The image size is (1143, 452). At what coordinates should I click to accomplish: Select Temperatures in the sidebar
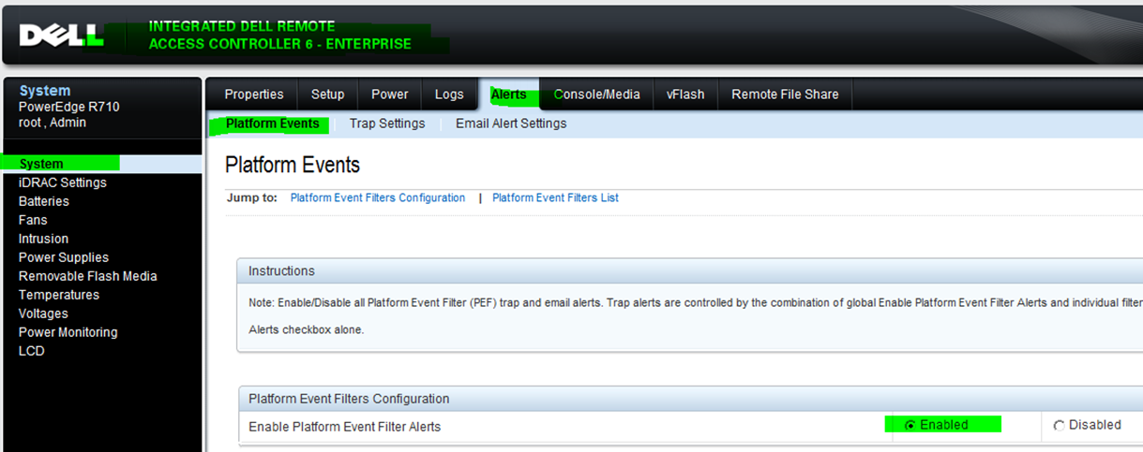58,295
